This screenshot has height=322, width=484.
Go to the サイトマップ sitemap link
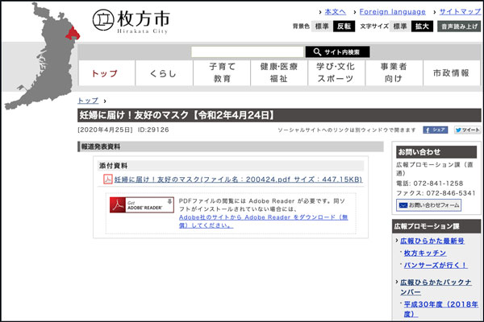click(460, 11)
